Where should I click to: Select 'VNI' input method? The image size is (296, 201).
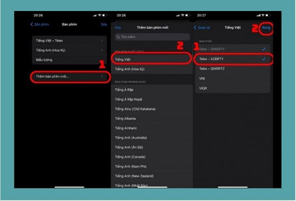coord(233,78)
